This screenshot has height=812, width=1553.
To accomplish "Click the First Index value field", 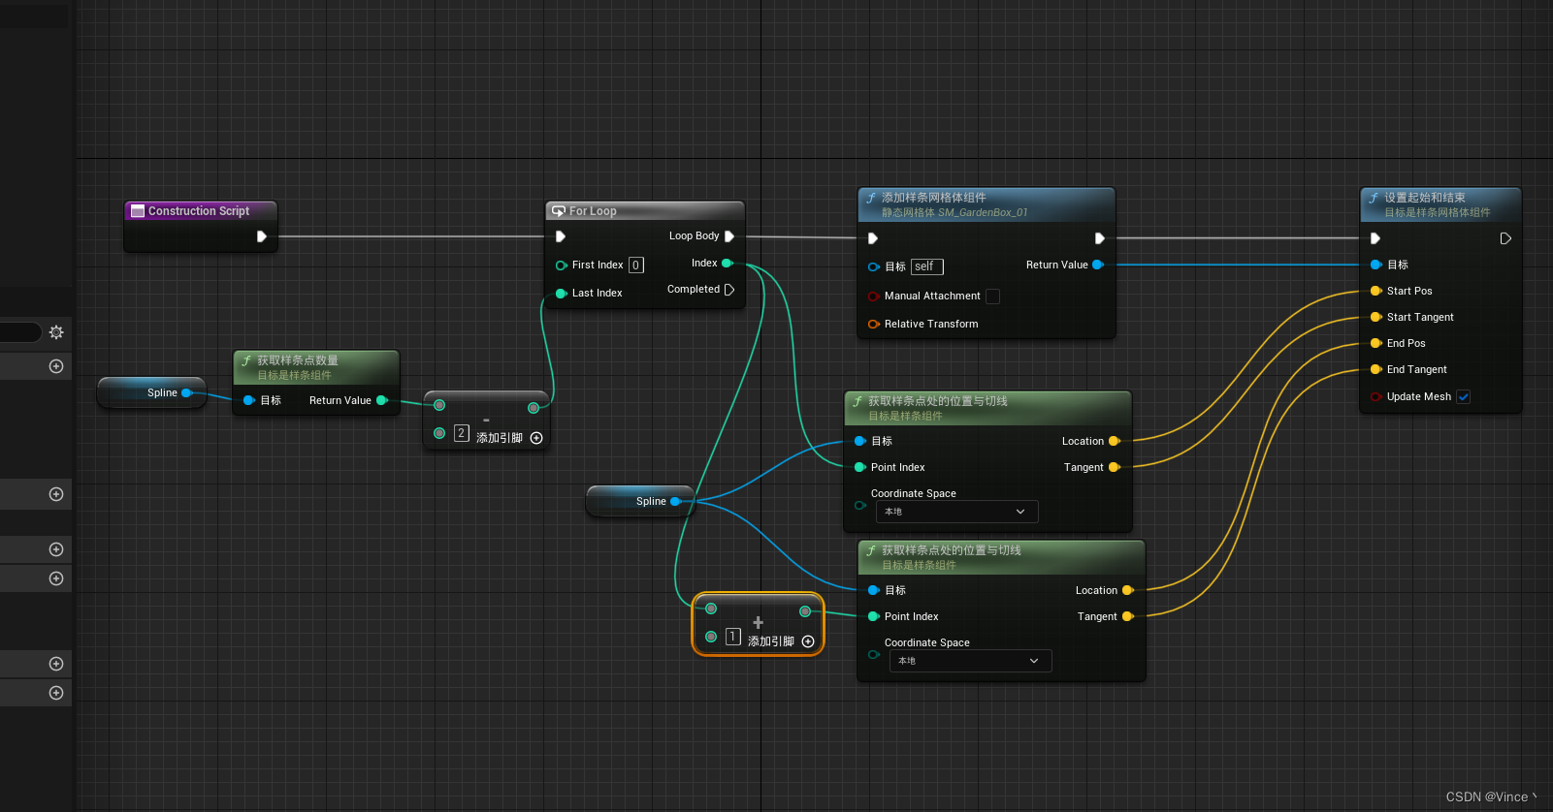I will click(x=636, y=265).
